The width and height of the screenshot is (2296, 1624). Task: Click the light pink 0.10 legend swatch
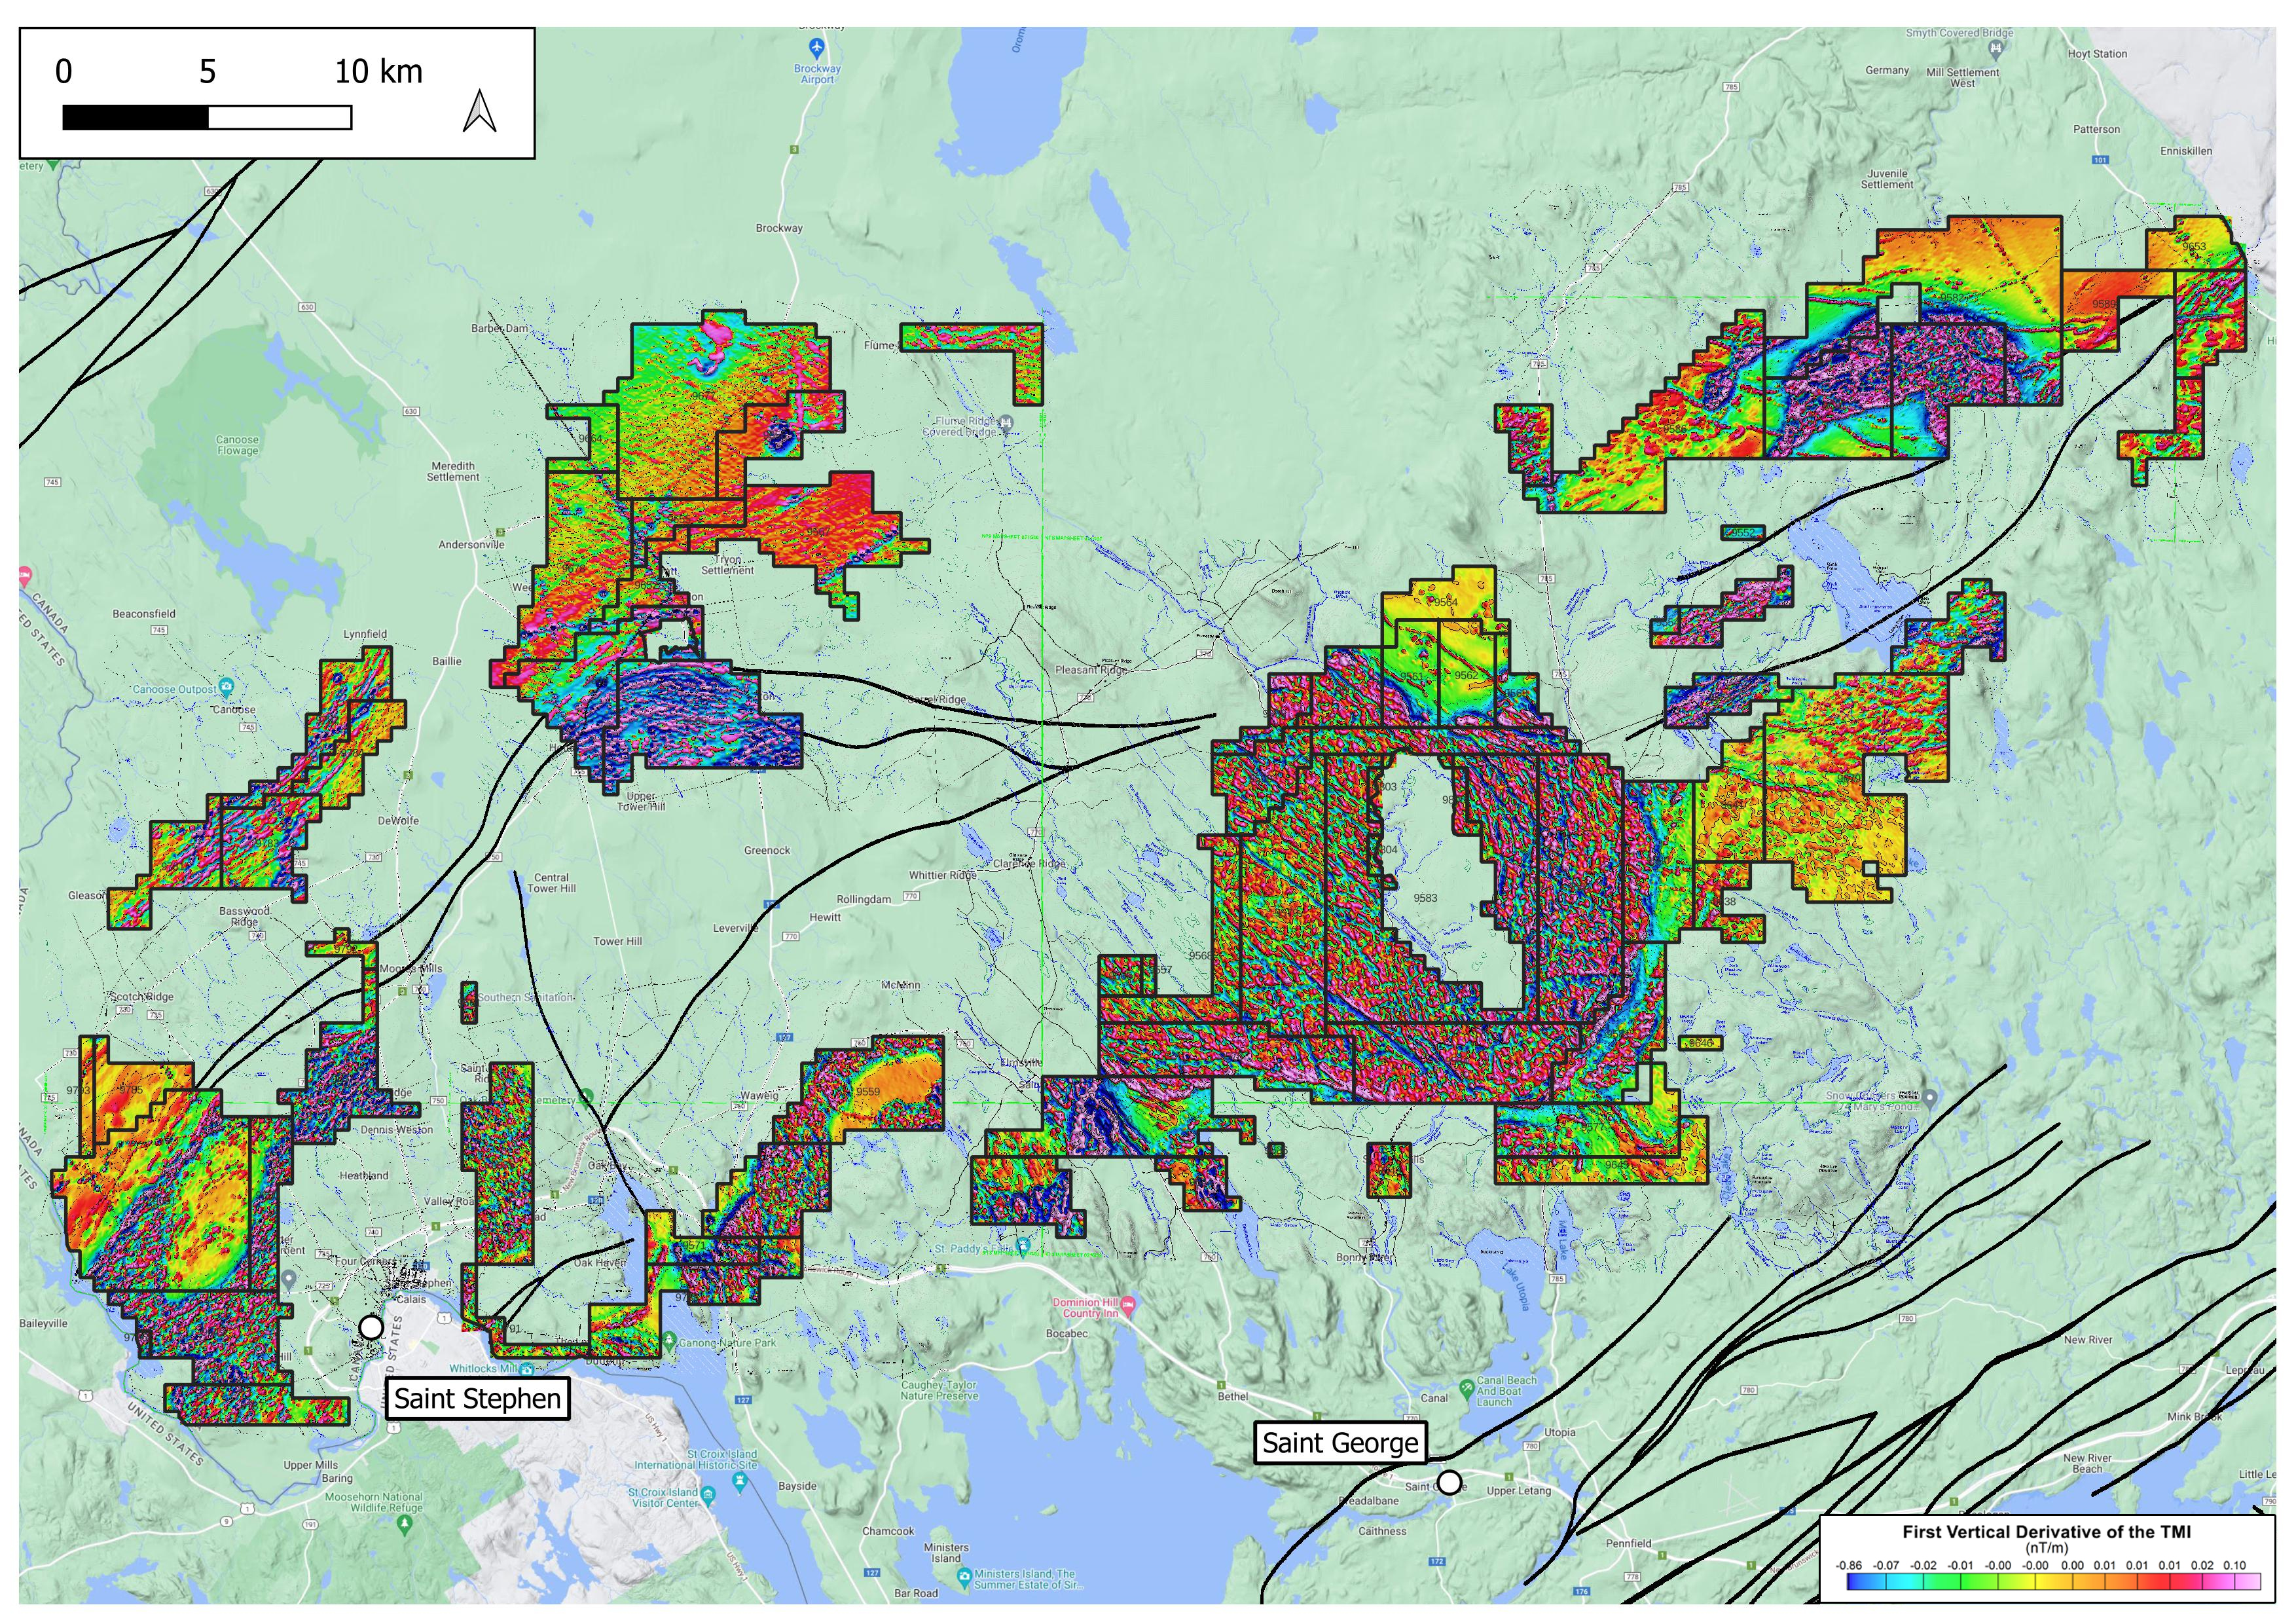coord(2247,1582)
